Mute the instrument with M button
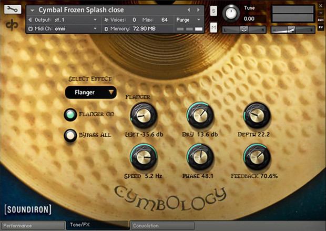The height and width of the screenshot is (231, 326). coord(213,27)
